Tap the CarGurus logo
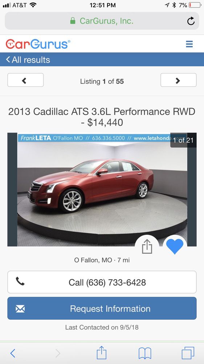This screenshot has height=364, width=204. click(38, 44)
